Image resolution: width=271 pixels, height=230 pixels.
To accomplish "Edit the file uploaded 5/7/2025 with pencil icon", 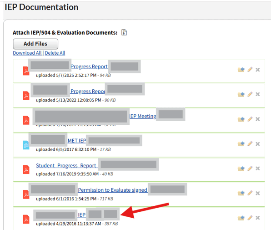I will point(250,70).
